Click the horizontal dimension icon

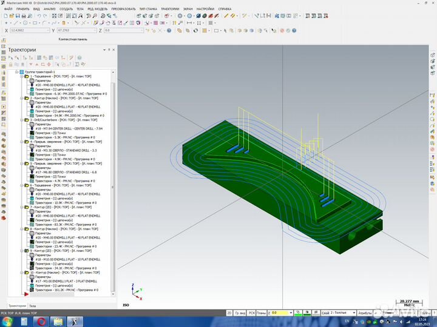[189, 23]
